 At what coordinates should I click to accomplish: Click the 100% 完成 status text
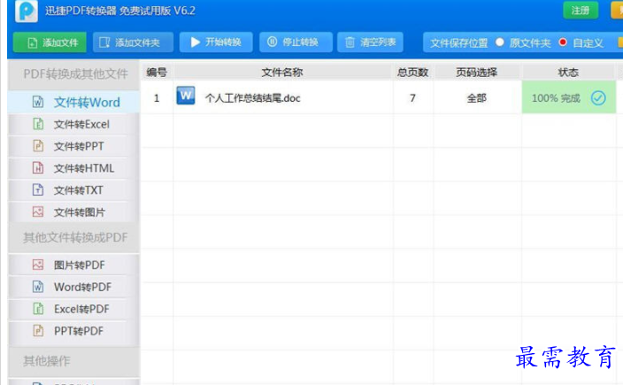pos(556,97)
